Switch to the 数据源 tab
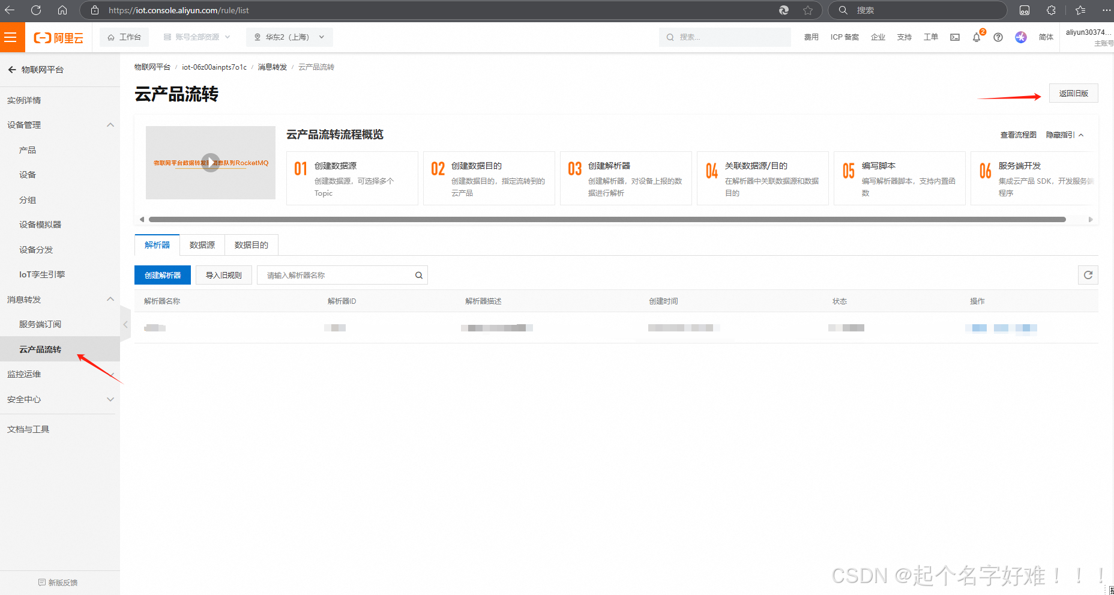Screen dimensions: 1114x595 [202, 245]
